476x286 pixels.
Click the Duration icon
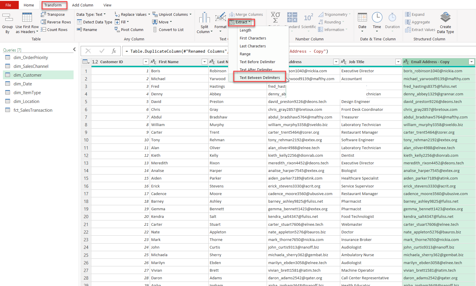(392, 17)
